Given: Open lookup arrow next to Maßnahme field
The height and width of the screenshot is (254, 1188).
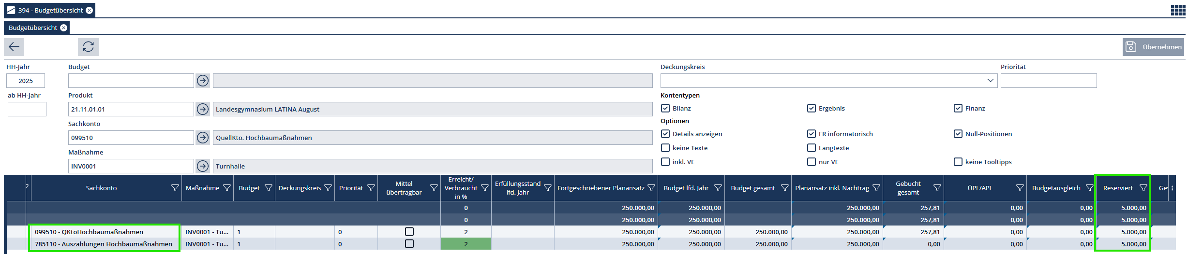Looking at the screenshot, I should coord(203,166).
